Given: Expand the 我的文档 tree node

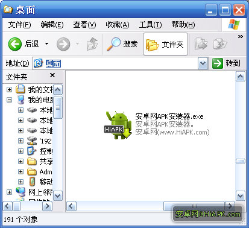Looking at the screenshot, I should [9, 89].
